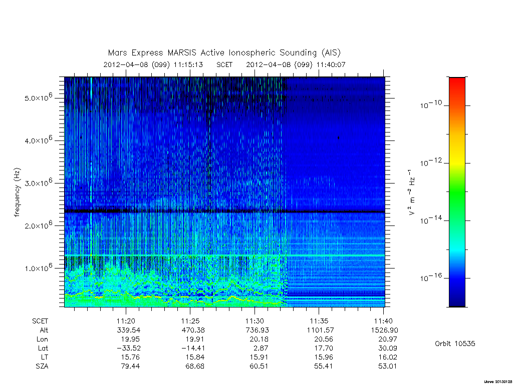
Task: Click the 3.0×10^6 frequency tick label
Action: [39, 182]
